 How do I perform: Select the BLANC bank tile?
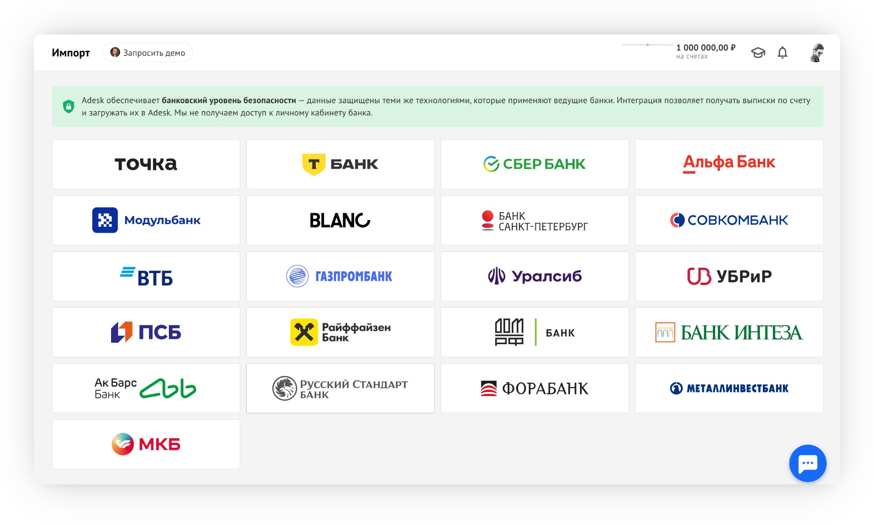(x=340, y=220)
